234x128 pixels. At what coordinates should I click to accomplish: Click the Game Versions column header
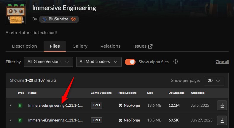[x=101, y=93]
